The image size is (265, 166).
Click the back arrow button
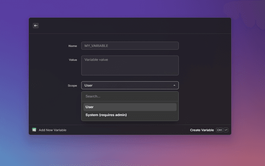36,26
